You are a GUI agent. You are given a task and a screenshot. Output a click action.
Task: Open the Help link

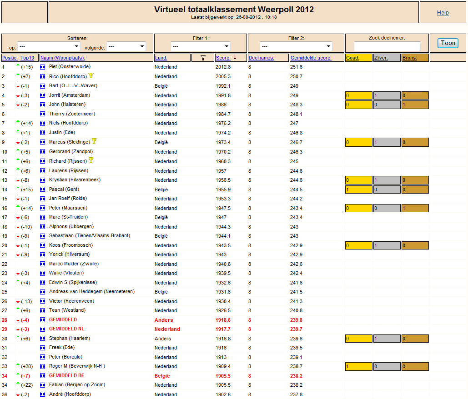443,13
